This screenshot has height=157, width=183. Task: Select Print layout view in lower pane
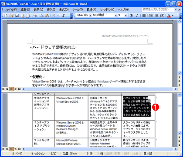click(x=11, y=149)
